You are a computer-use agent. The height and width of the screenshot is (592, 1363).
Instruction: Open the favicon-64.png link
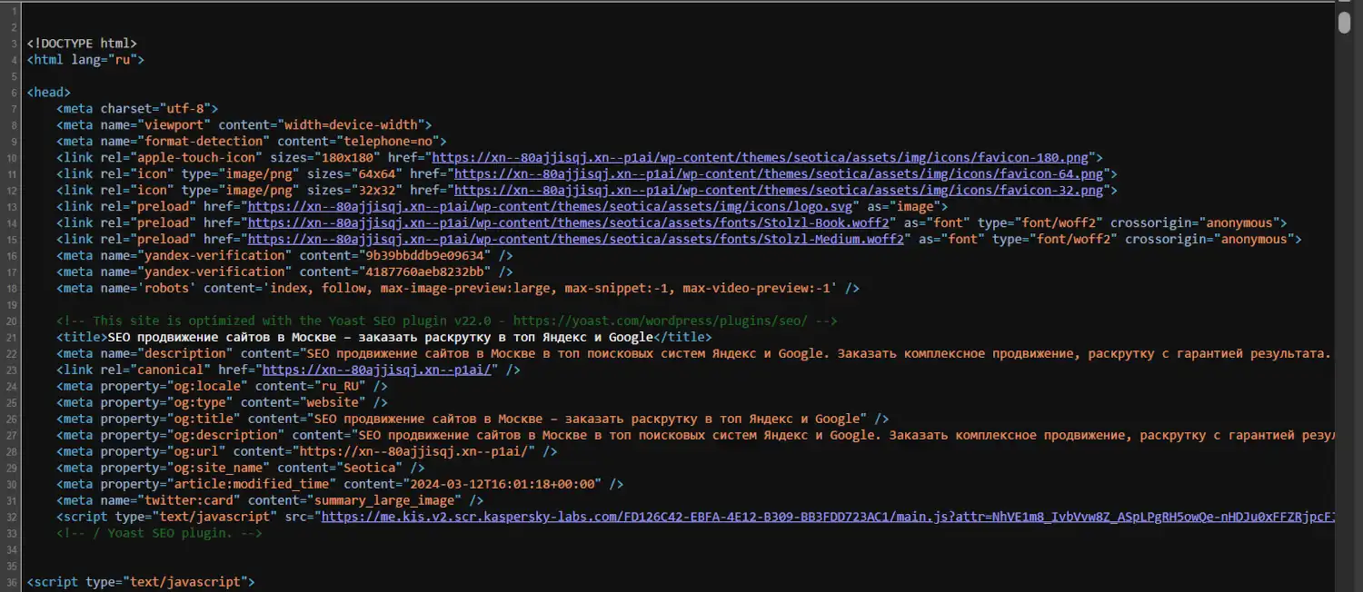[779, 173]
